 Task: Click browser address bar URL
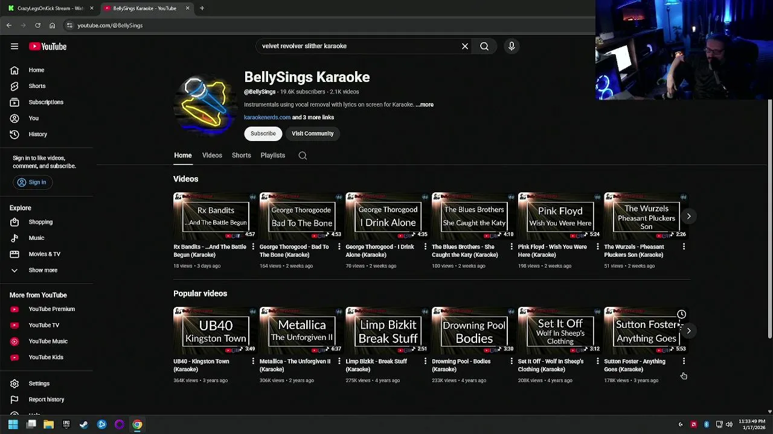pos(110,25)
